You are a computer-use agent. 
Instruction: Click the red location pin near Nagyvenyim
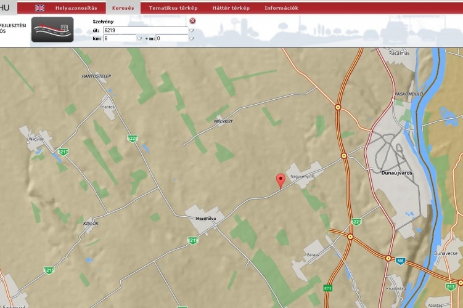pos(281,180)
